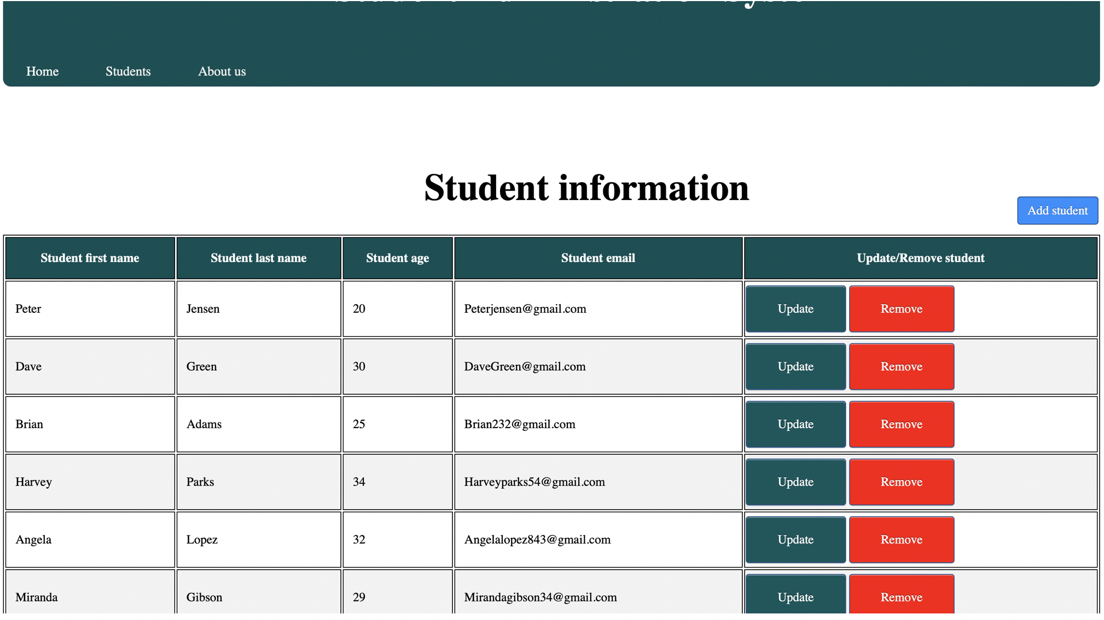This screenshot has width=1104, height=620.
Task: Remove Angela Lopez from the list
Action: [x=901, y=540]
